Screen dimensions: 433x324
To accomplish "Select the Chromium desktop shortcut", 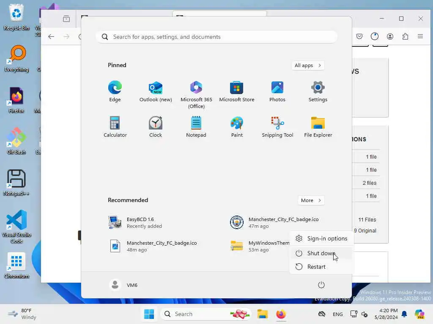I will pos(16,265).
